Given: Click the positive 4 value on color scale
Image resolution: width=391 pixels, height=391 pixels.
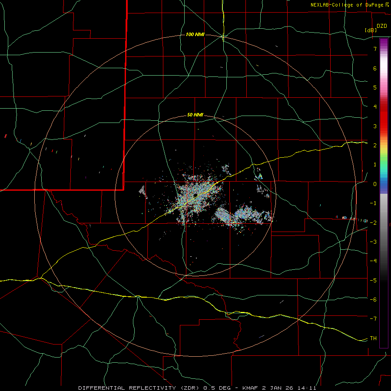Looking at the screenshot, I should click(x=375, y=106).
